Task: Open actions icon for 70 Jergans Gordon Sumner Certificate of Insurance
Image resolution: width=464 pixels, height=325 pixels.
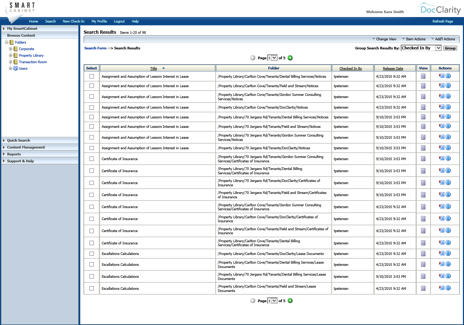Action: pyautogui.click(x=442, y=158)
